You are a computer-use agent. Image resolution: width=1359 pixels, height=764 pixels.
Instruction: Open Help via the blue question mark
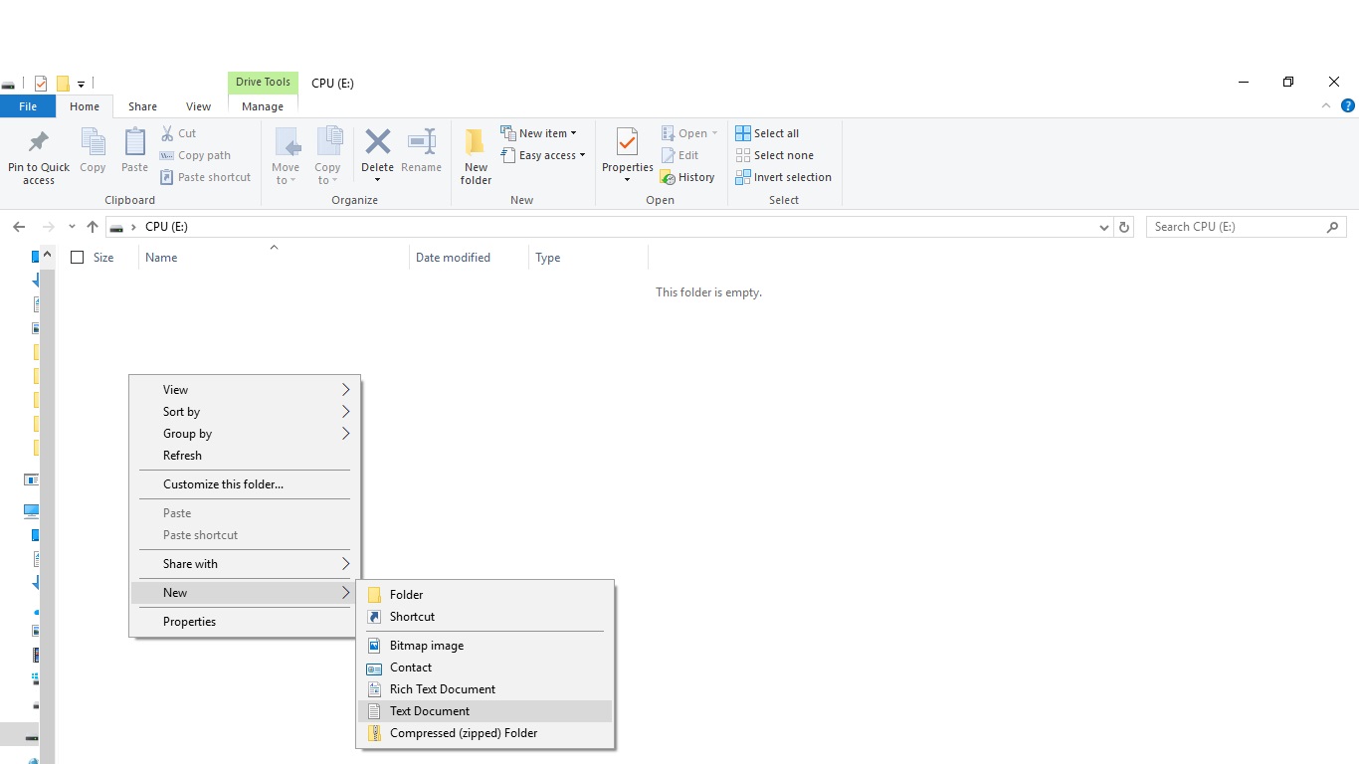[1348, 105]
